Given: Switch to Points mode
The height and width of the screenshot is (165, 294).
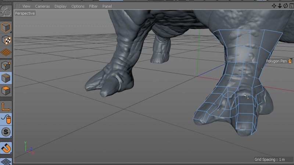Looking at the screenshot, I should (6, 65).
